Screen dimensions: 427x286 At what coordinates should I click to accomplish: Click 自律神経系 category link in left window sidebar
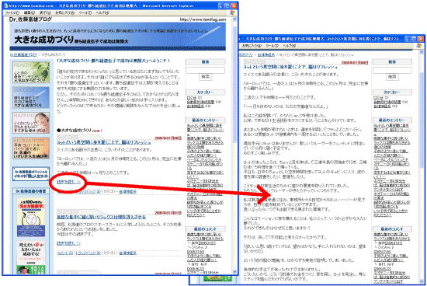tap(196, 106)
